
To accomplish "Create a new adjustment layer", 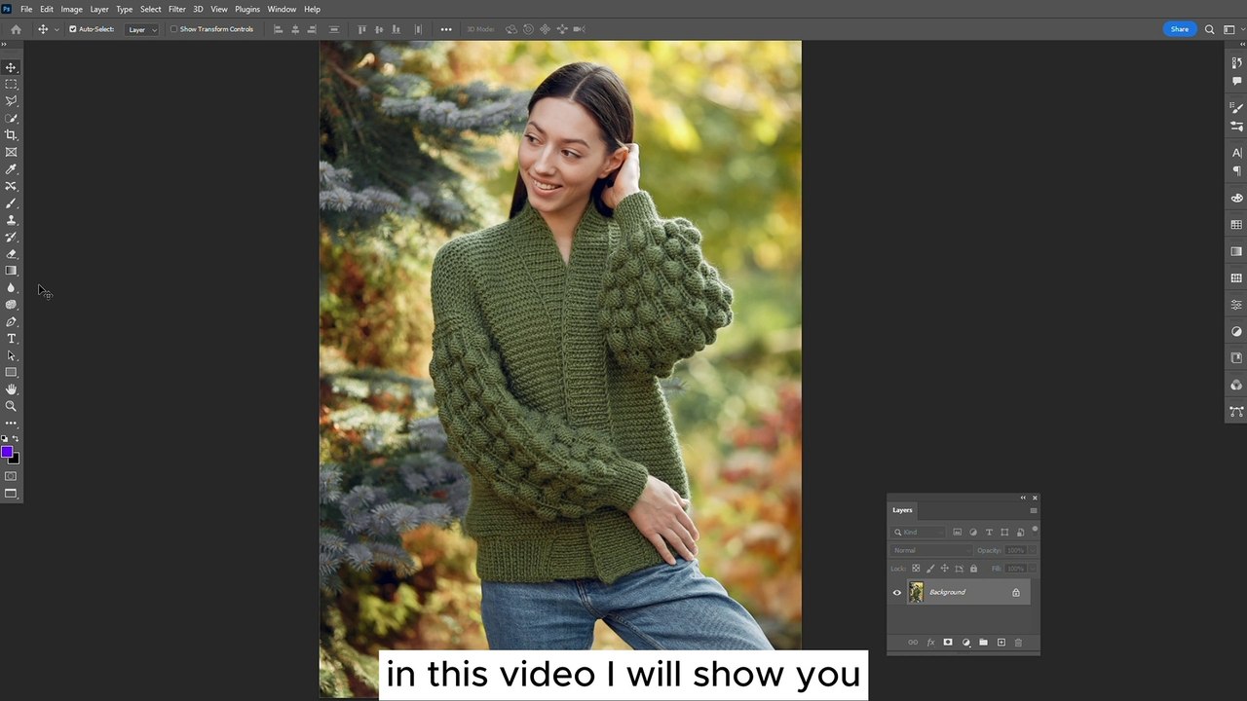I will click(965, 643).
